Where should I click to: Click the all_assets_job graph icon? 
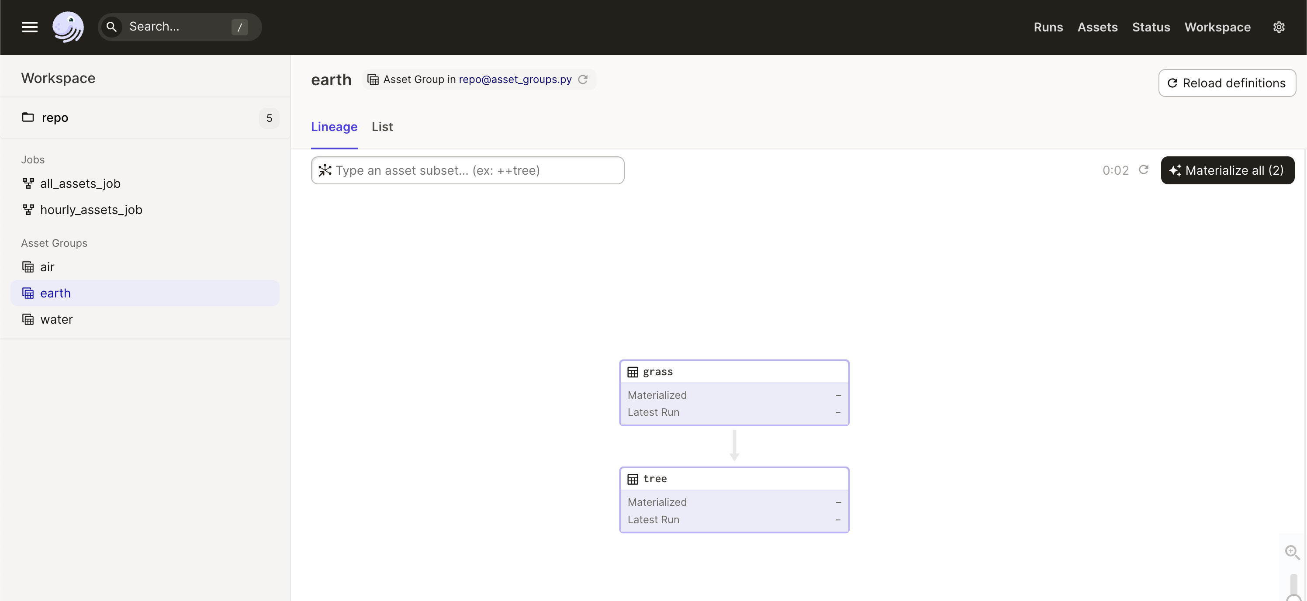point(28,183)
